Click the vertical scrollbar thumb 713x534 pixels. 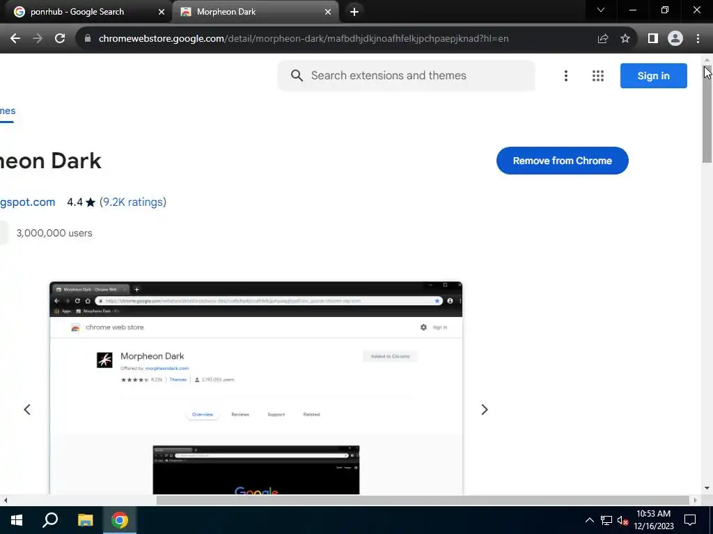707,113
